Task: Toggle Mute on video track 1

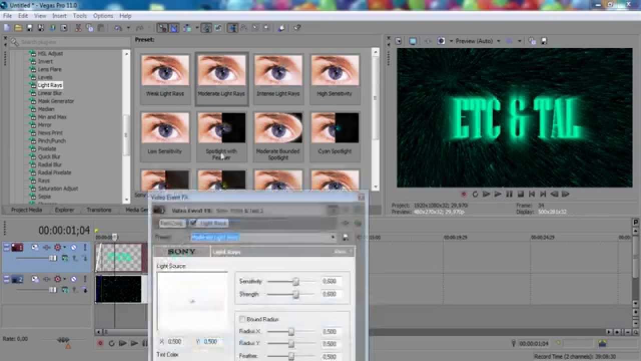Action: pos(74,247)
